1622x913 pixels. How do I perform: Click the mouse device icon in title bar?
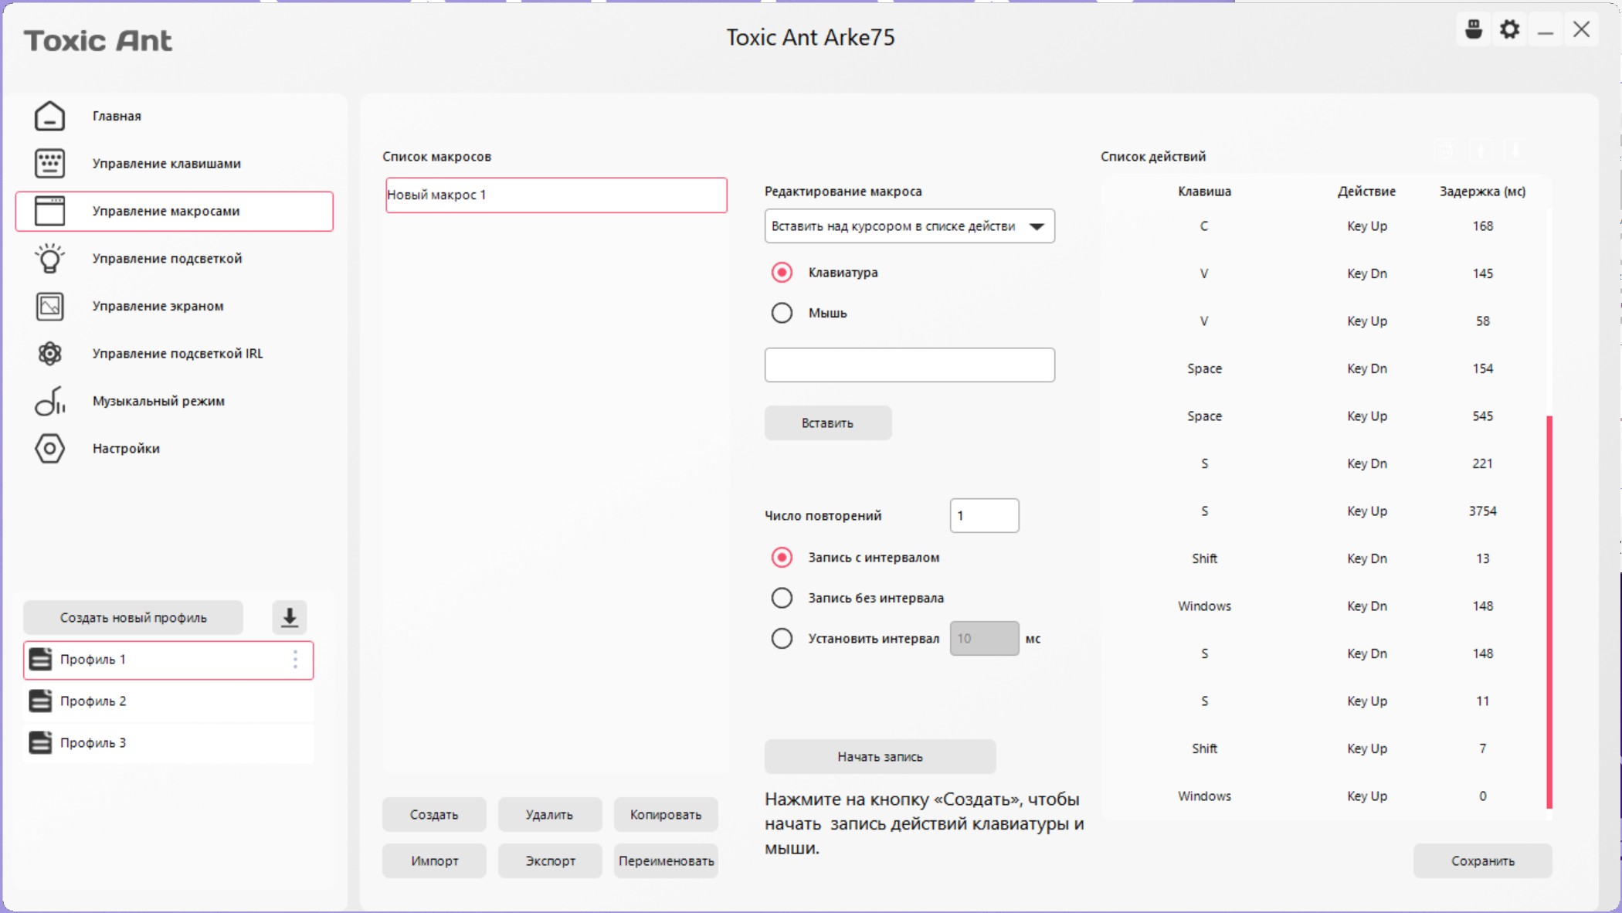1474,30
